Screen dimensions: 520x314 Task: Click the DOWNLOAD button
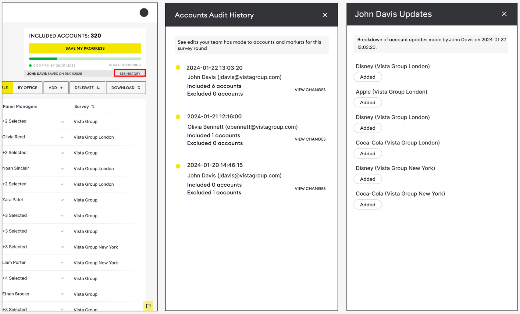126,87
